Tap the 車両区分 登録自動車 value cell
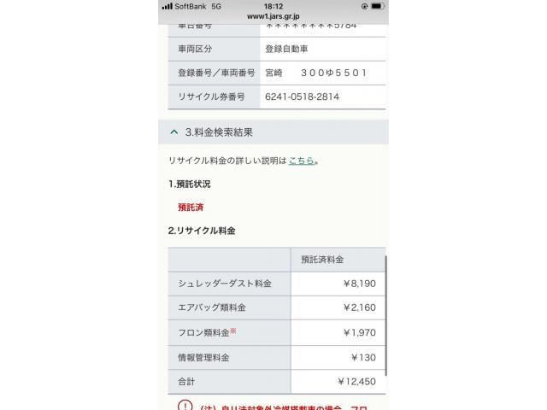 click(x=323, y=49)
